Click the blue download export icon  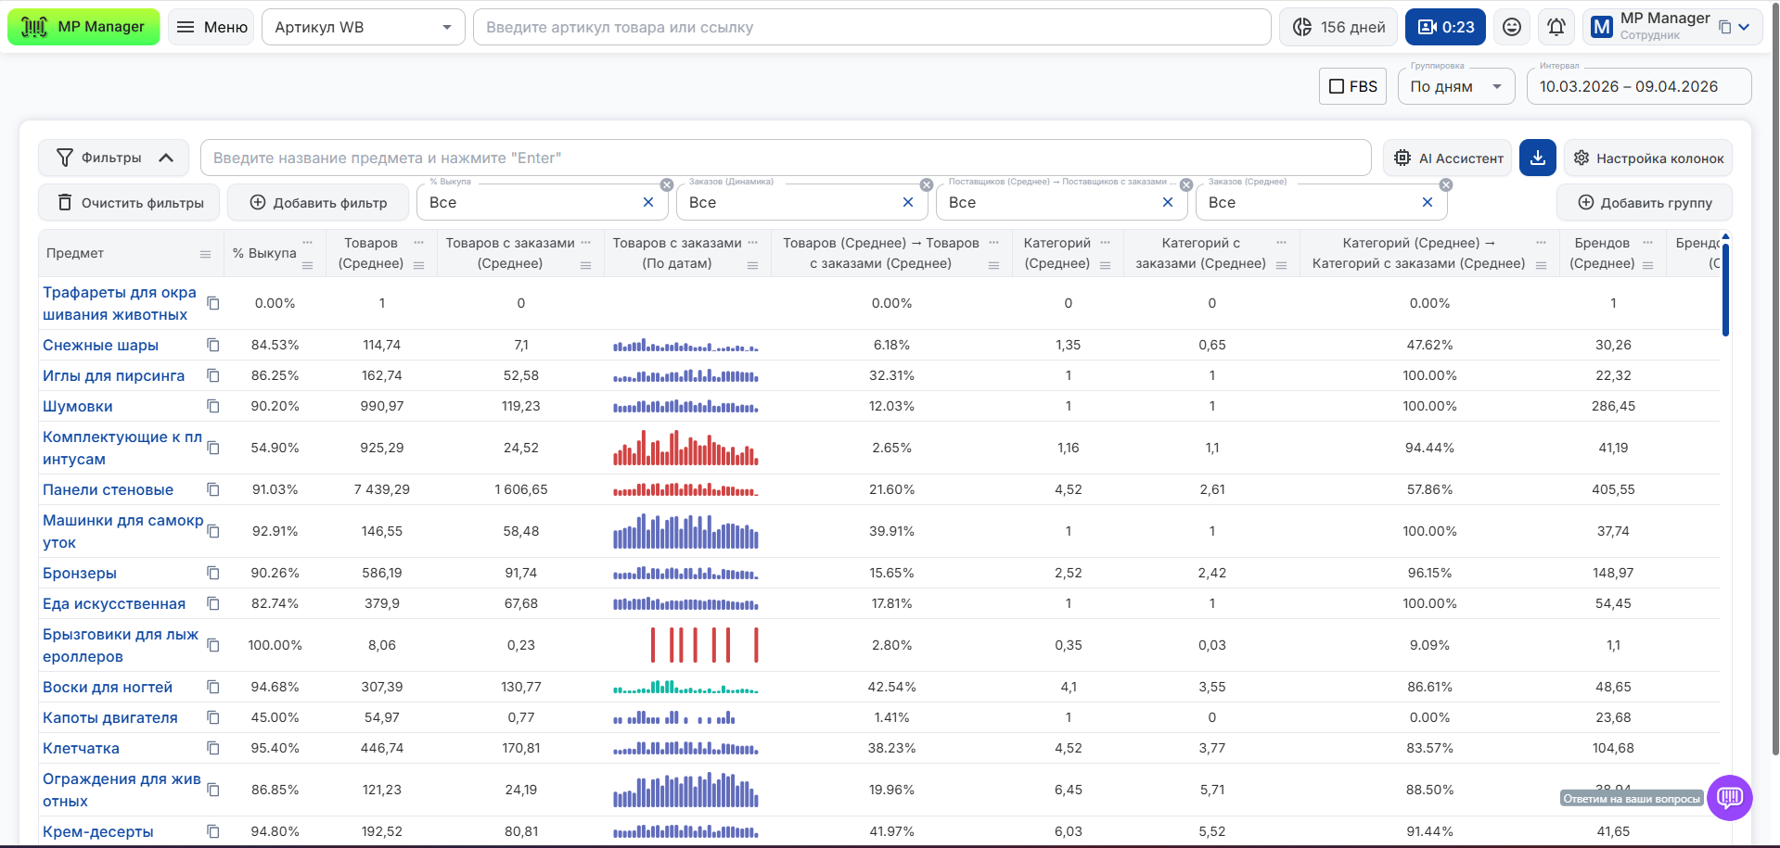pos(1537,158)
